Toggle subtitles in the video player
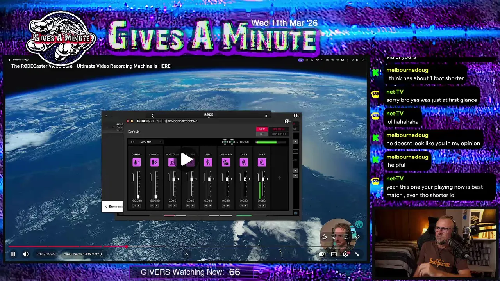This screenshot has width=500, height=281. click(334, 254)
